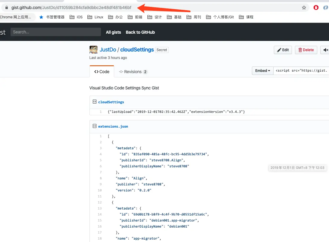Image resolution: width=329 pixels, height=242 pixels.
Task: Click the "name": "app-migrator" line
Action: point(139,238)
